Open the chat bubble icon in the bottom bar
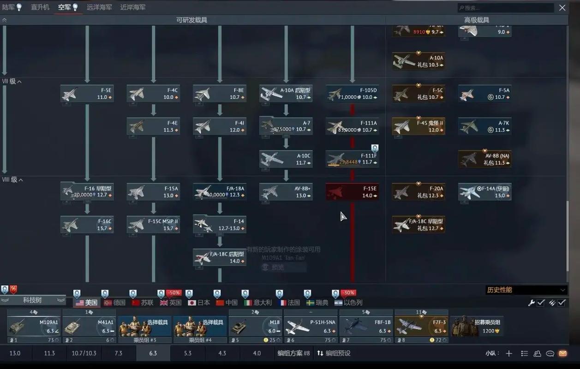 550,353
